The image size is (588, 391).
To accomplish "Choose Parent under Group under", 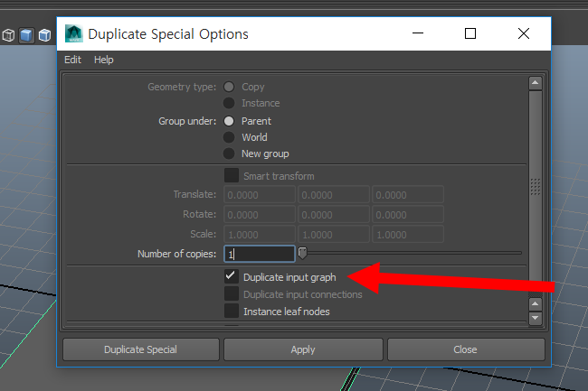I will click(229, 121).
